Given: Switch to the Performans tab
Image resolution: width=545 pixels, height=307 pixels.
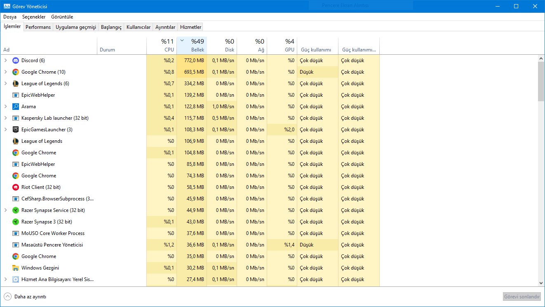Looking at the screenshot, I should point(38,27).
